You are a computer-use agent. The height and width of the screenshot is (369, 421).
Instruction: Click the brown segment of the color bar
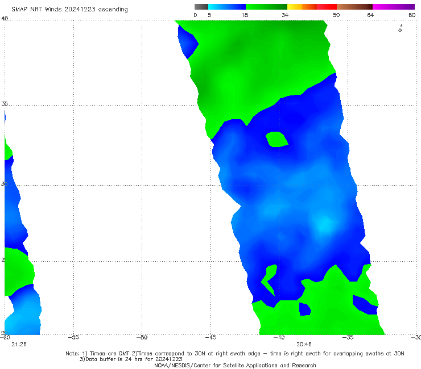tap(354, 7)
